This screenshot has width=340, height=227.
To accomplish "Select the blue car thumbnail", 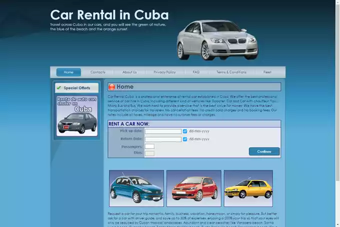I will tap(136, 188).
